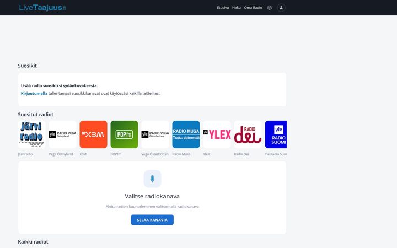This screenshot has height=248, width=397.
Task: Select the Radio Vega Östnyland logo
Action: (62, 134)
